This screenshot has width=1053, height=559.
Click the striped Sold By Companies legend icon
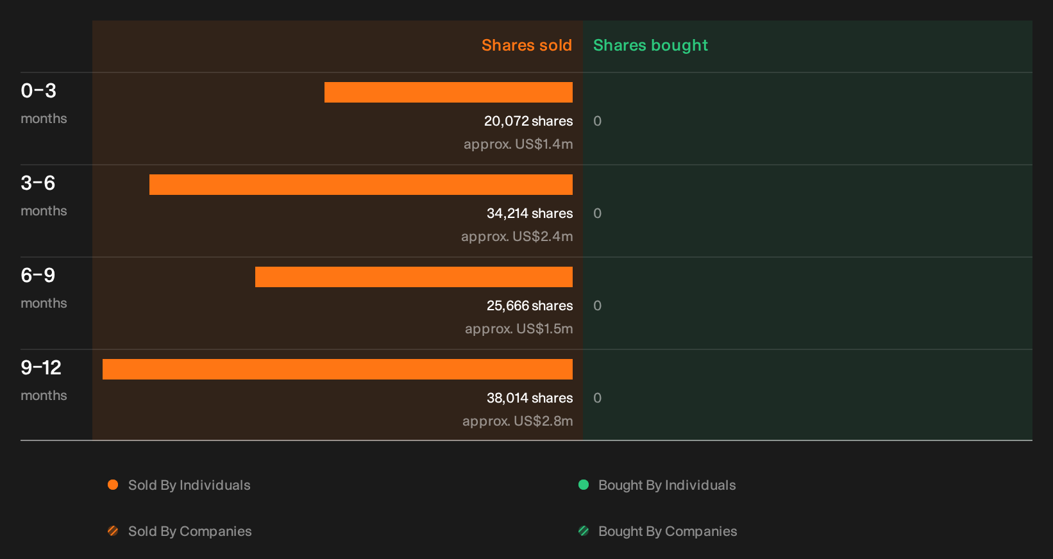click(x=113, y=531)
